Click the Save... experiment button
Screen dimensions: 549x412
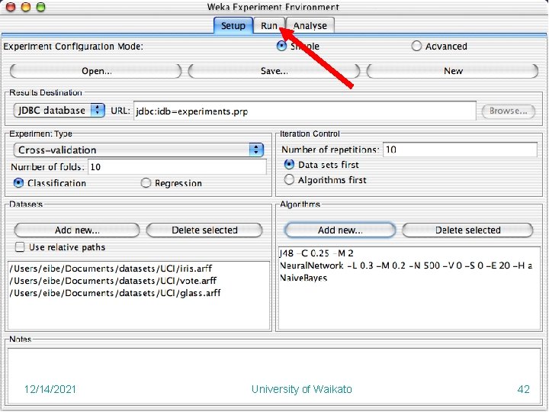pos(274,71)
